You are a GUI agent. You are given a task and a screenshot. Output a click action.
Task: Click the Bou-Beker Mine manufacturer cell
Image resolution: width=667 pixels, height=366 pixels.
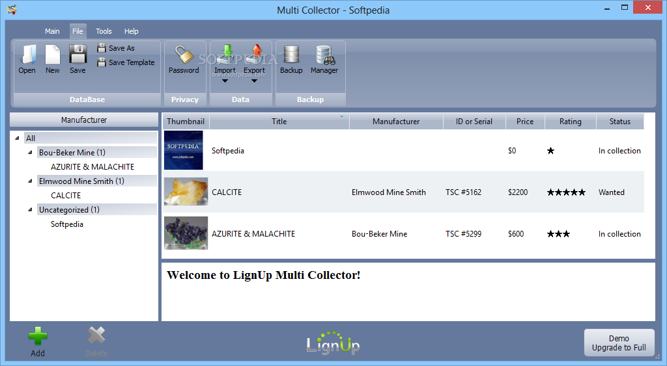pos(380,234)
